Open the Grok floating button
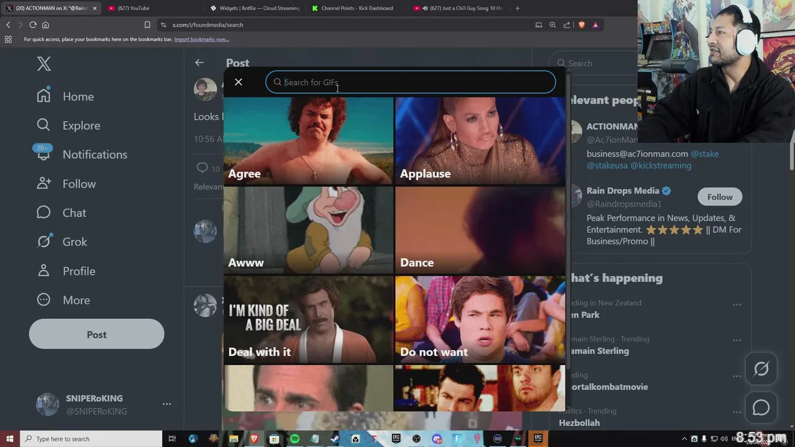This screenshot has width=795, height=447. tap(761, 369)
